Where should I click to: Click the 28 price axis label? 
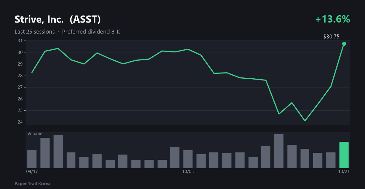pyautogui.click(x=19, y=76)
